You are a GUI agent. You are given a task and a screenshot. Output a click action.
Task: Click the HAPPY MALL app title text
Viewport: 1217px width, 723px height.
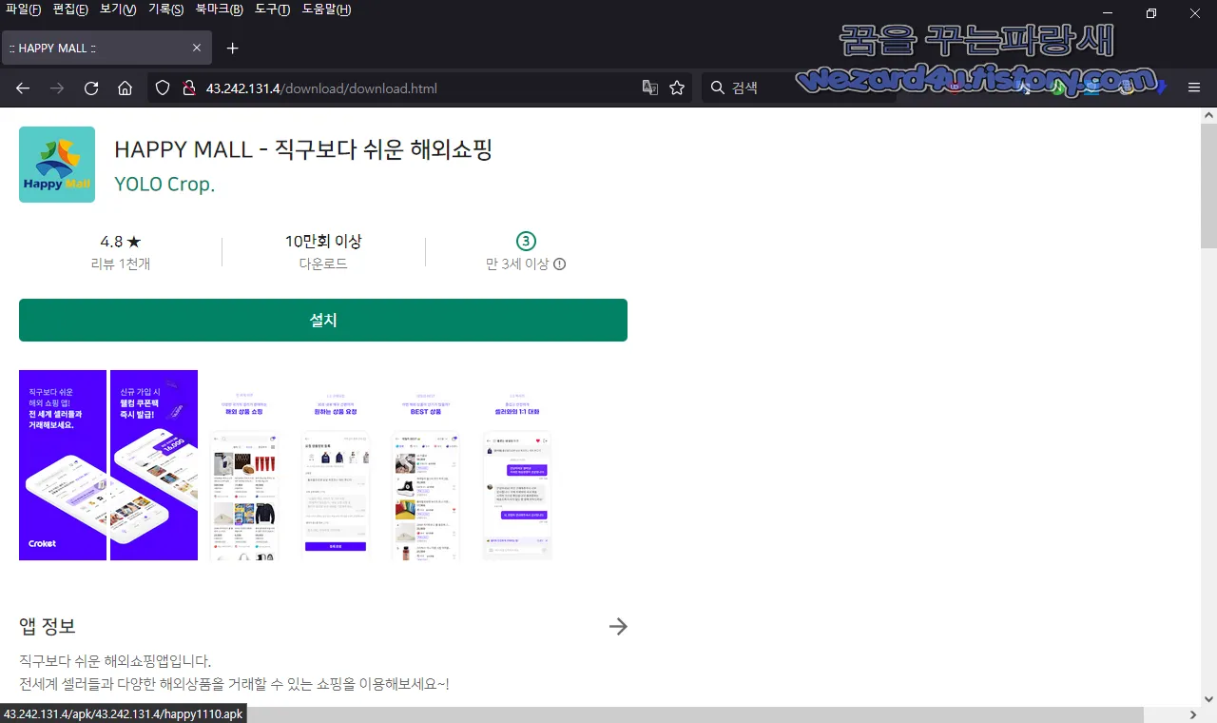[x=303, y=149]
